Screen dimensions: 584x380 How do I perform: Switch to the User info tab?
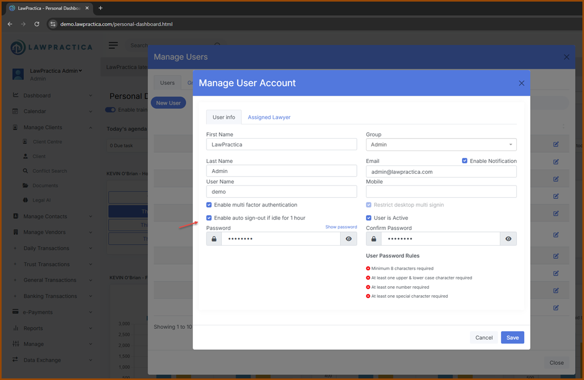tap(224, 117)
